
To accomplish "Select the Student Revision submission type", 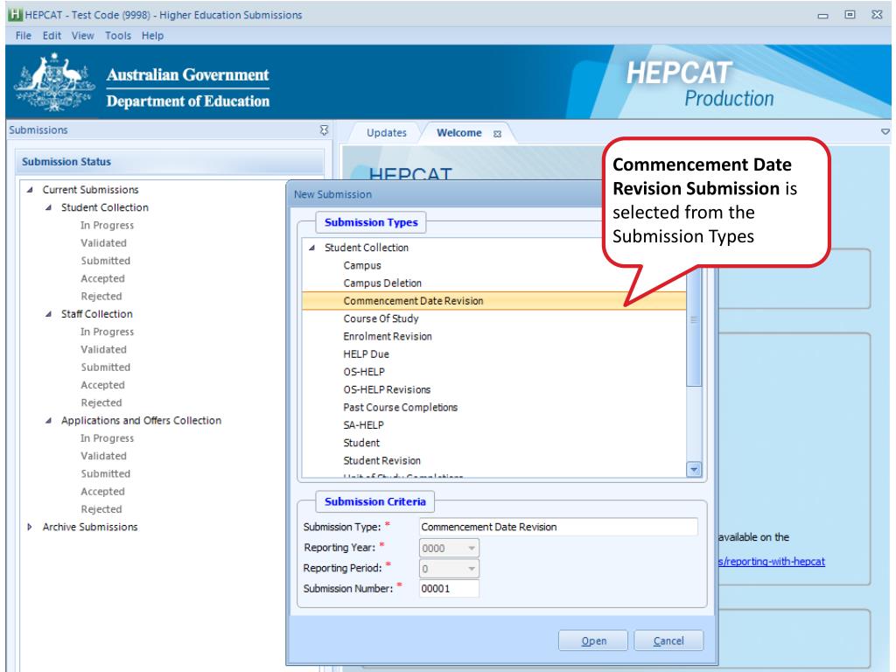I will 381,460.
